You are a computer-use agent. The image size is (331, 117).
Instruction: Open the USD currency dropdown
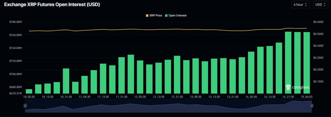pos(321,5)
